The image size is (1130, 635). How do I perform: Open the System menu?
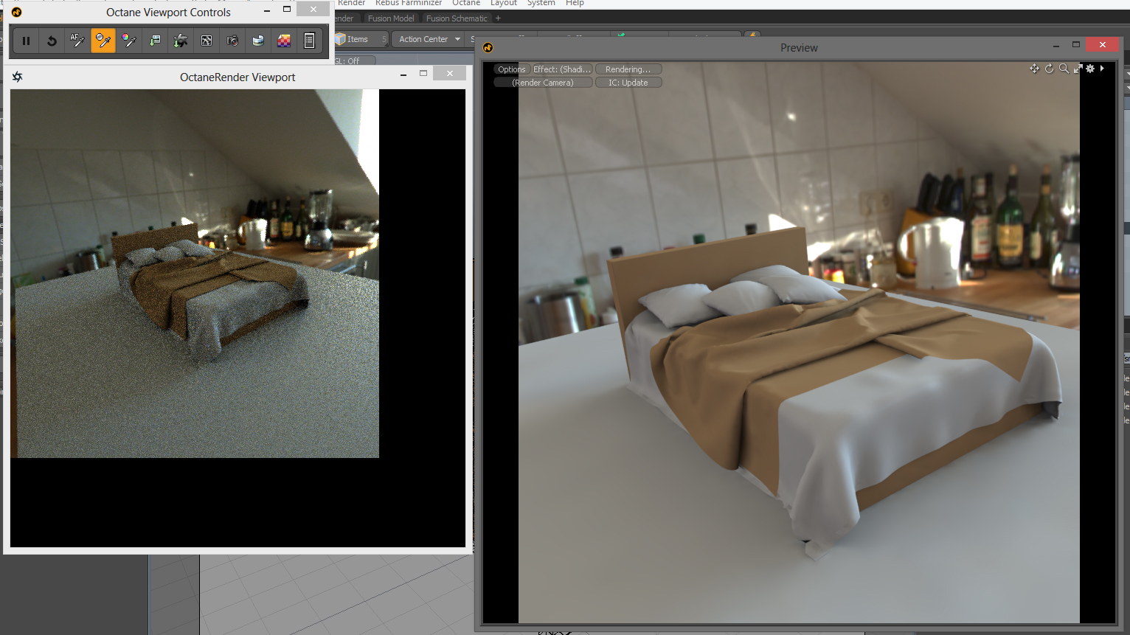click(541, 4)
